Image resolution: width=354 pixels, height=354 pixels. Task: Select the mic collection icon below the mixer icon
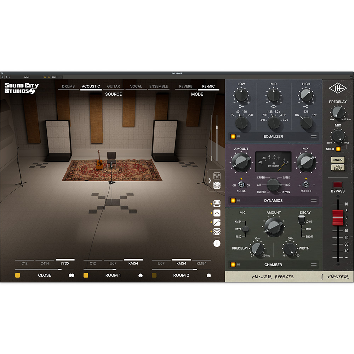coord(217,184)
